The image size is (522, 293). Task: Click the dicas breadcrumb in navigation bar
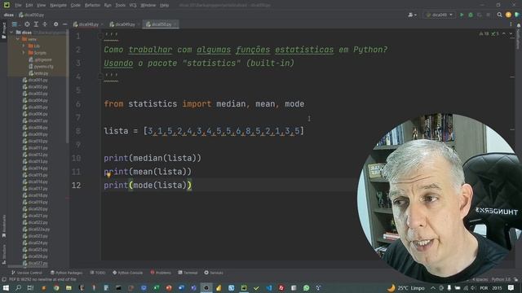point(9,15)
